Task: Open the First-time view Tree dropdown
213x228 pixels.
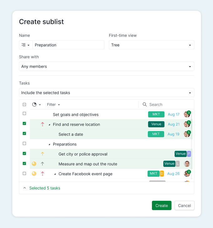Action: [151, 45]
